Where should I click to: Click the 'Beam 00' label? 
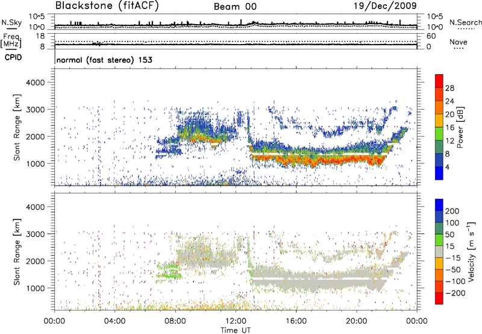pyautogui.click(x=235, y=7)
